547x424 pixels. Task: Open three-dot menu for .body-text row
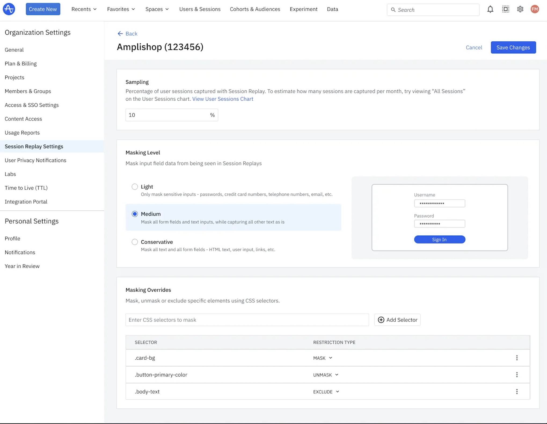click(517, 392)
